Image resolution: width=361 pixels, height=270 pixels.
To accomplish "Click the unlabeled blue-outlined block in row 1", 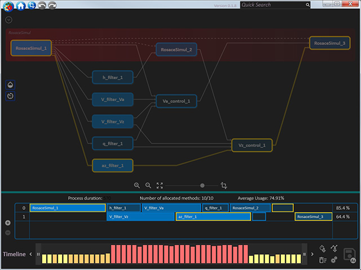I will coord(259,217).
